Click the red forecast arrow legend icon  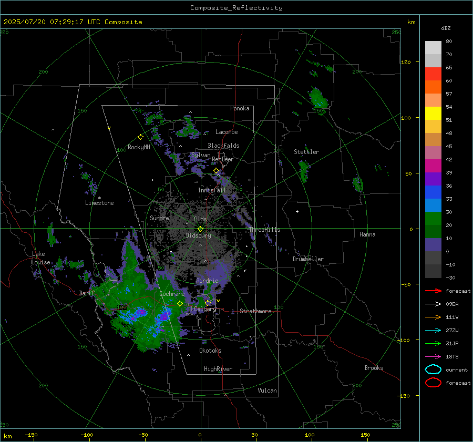pos(433,291)
